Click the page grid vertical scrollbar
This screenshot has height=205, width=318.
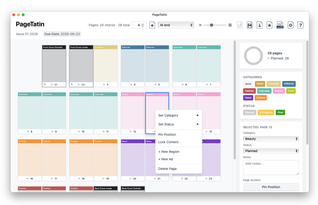235,100
